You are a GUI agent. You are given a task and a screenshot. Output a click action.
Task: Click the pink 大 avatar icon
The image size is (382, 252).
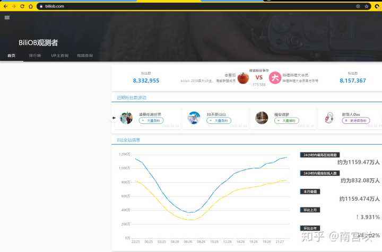click(x=275, y=78)
